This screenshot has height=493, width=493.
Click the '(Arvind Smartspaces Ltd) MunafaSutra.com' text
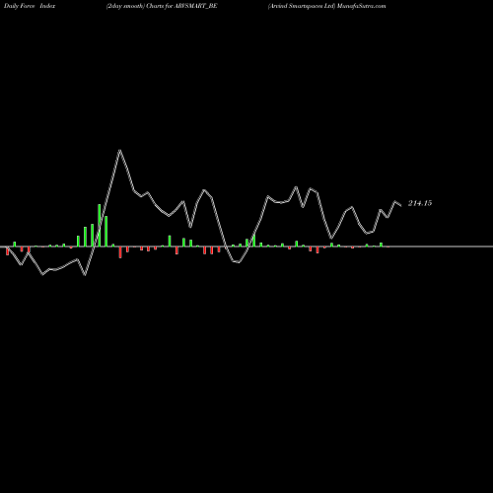[x=326, y=6]
